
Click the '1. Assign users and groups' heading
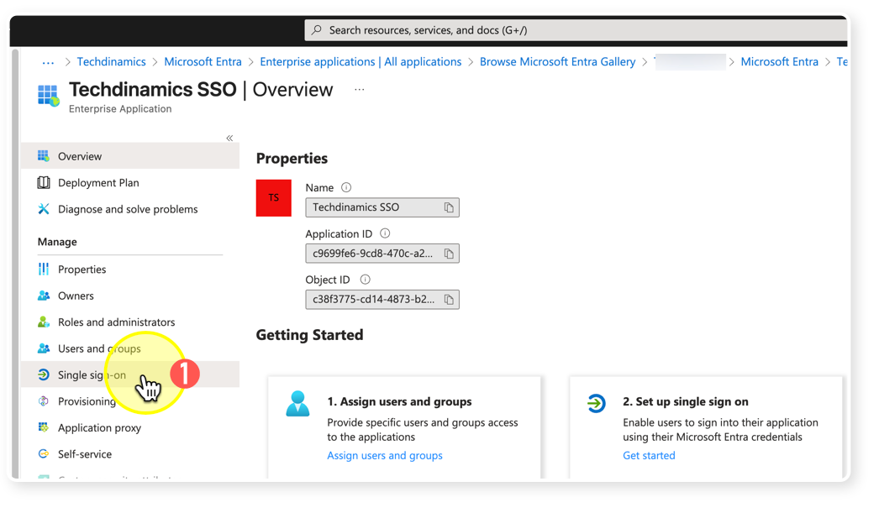(399, 401)
